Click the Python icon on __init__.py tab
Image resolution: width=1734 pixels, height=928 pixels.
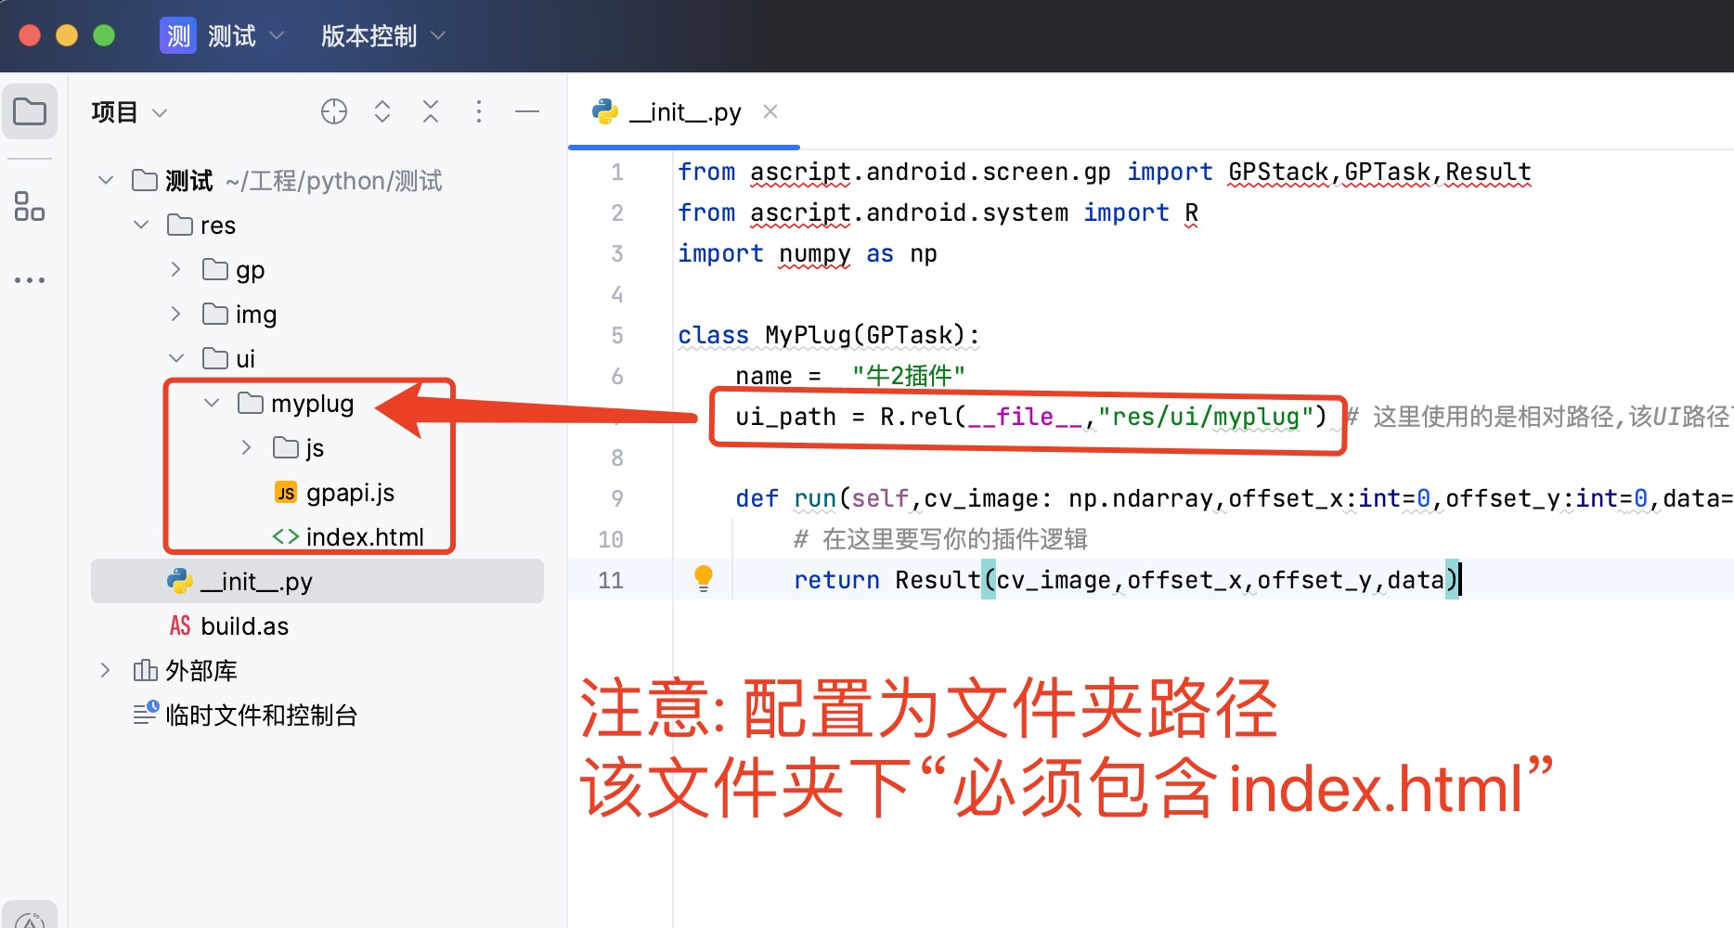(605, 112)
